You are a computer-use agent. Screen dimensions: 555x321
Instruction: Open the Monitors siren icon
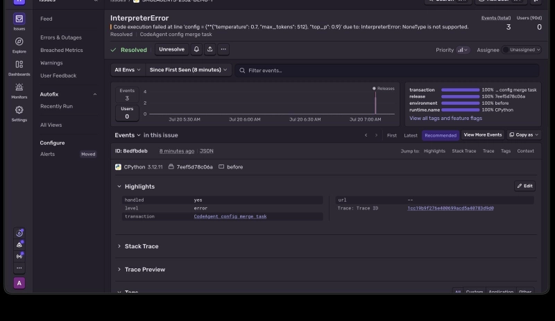19,87
